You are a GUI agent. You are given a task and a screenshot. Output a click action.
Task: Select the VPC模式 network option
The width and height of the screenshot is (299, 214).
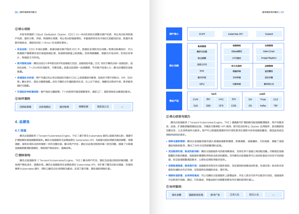pos(236,58)
